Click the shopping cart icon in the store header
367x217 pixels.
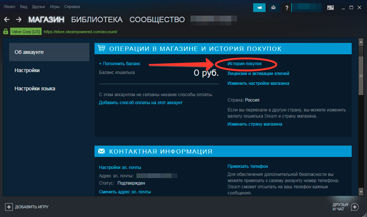click(x=101, y=48)
